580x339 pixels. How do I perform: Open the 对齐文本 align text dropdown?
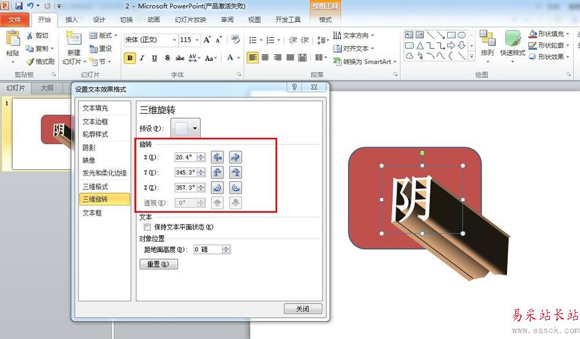[353, 49]
